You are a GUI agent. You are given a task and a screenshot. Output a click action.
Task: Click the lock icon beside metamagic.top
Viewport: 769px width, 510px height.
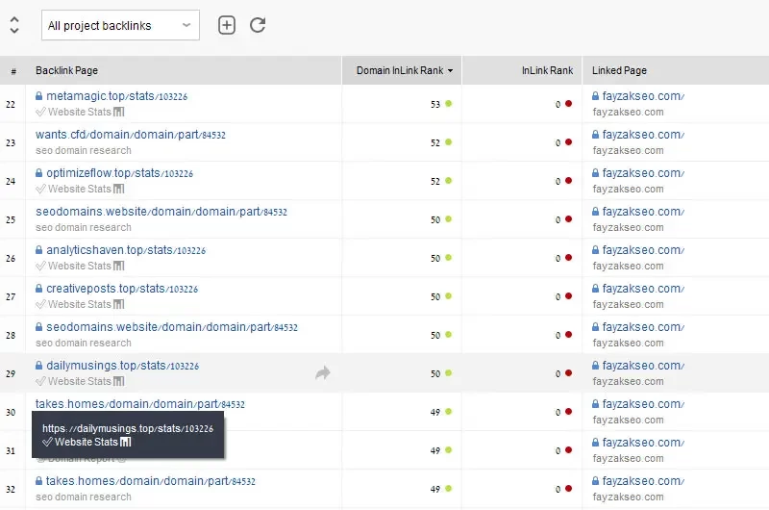[39, 96]
